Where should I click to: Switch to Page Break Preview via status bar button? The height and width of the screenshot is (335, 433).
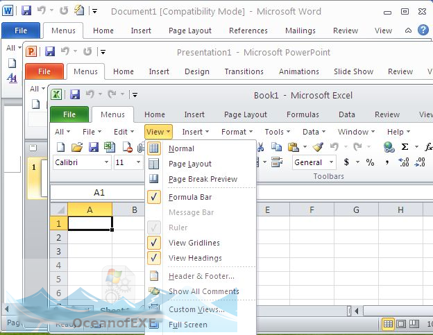pyautogui.click(x=414, y=324)
